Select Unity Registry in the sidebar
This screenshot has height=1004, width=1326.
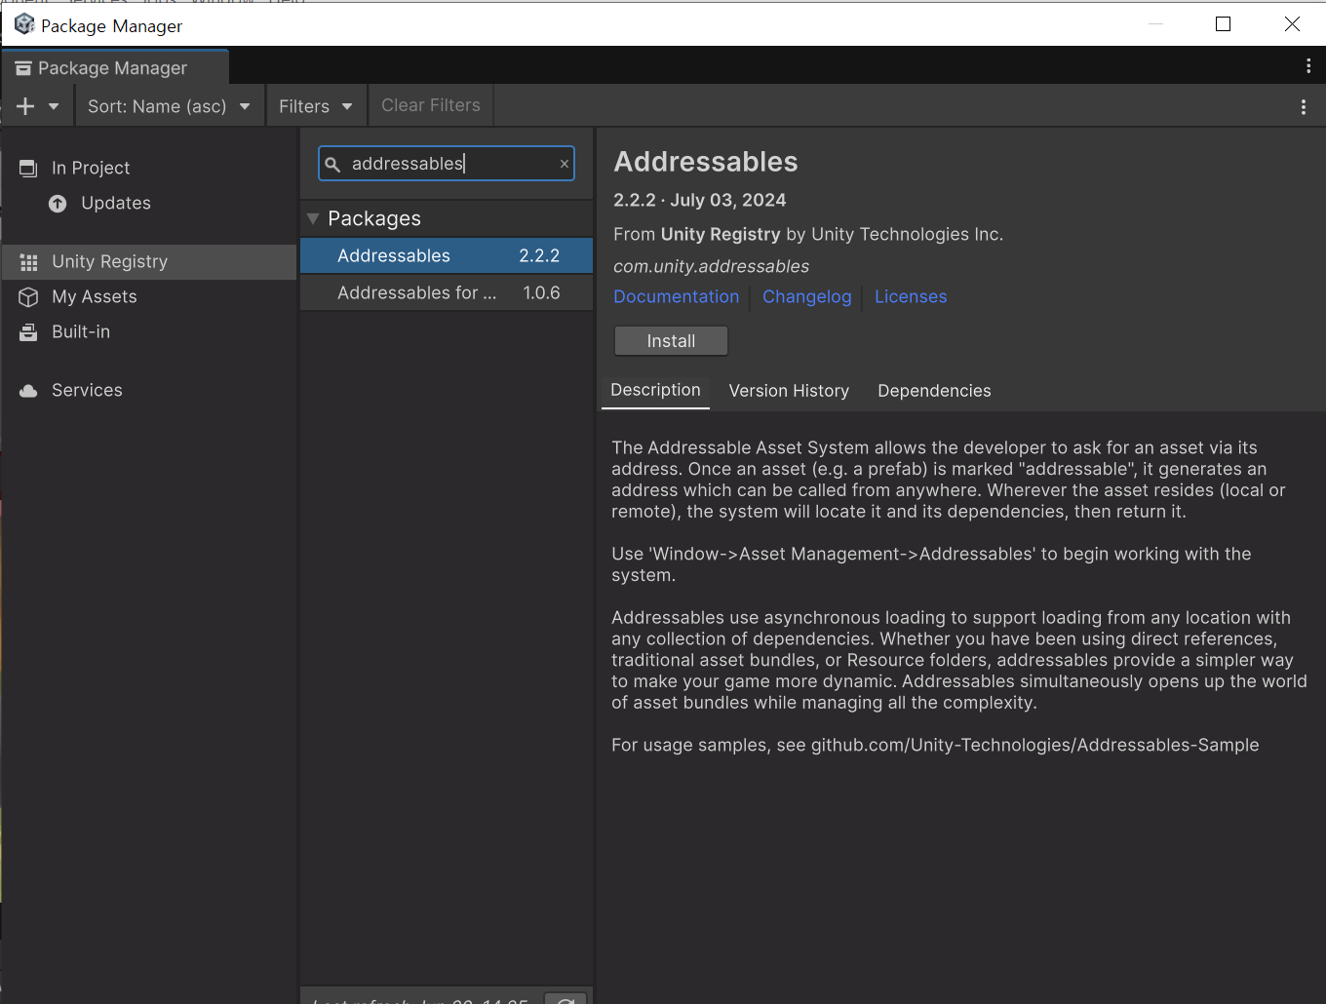(148, 261)
